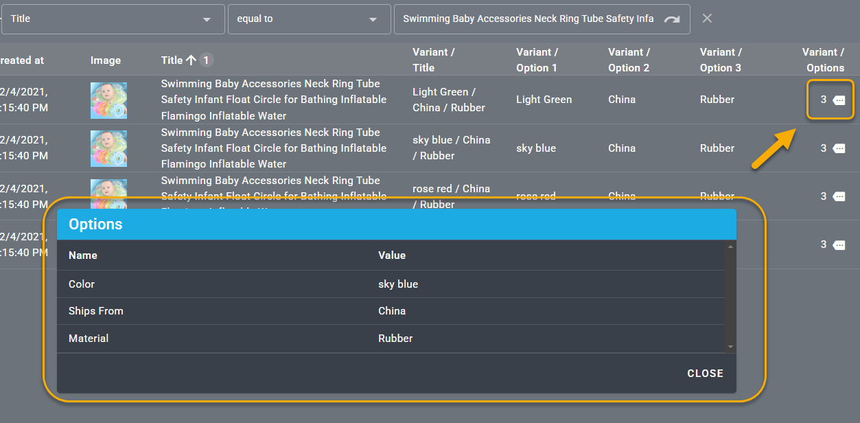Sort by 'Variant / Options' column header
This screenshot has height=423, width=860.
point(824,60)
